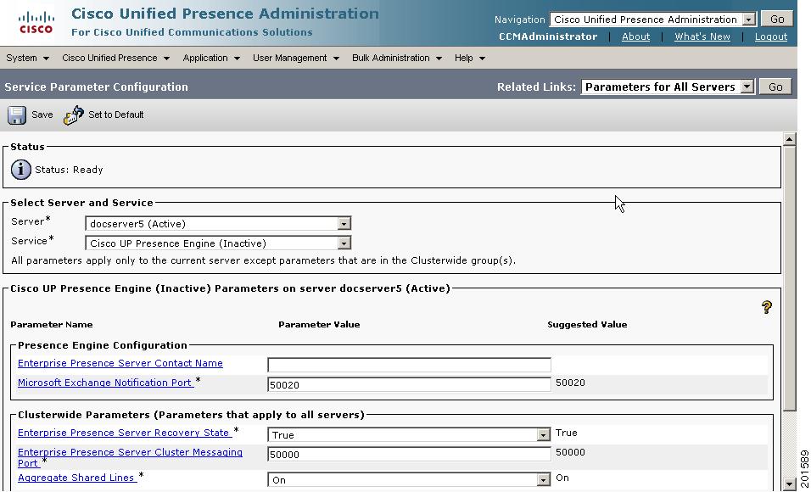Image resolution: width=811 pixels, height=492 pixels.
Task: Click the CCMAdministrator username text
Action: coord(548,36)
